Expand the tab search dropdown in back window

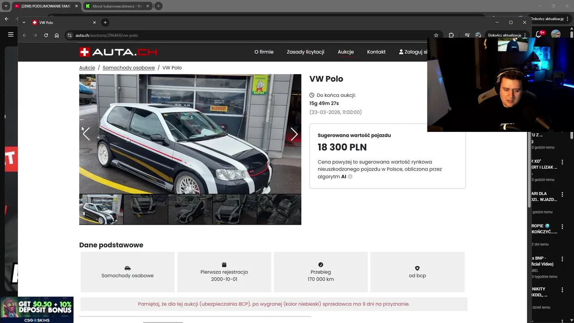[x=6, y=6]
